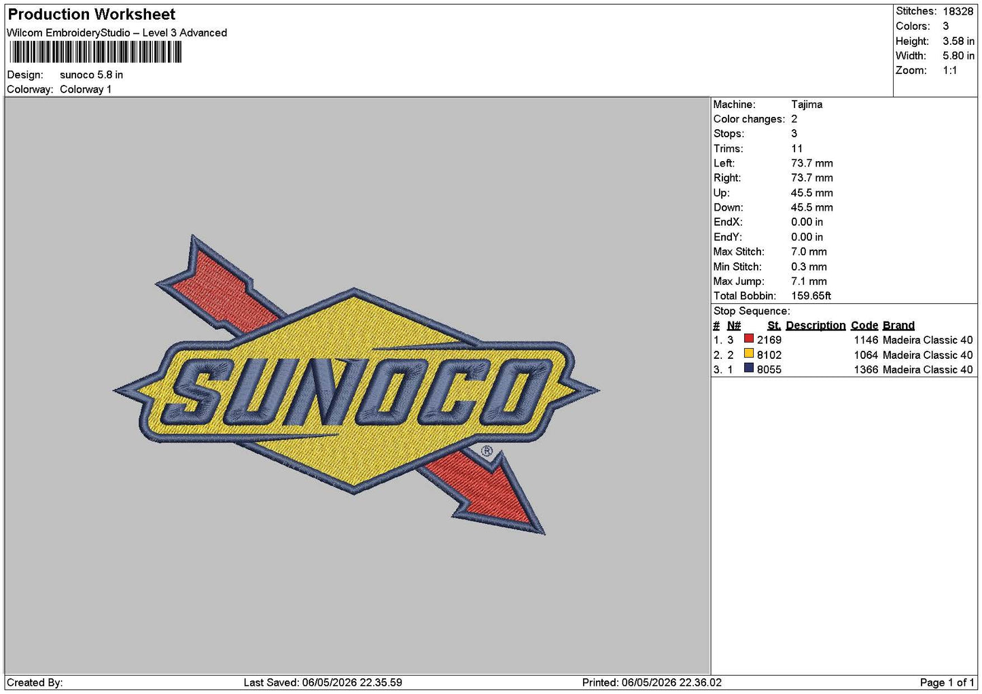982x694 pixels.
Task: Click the 'Code' column header
Action: coord(864,326)
